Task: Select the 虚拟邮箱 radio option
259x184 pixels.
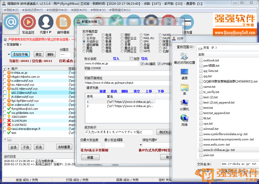Action: 84,45
